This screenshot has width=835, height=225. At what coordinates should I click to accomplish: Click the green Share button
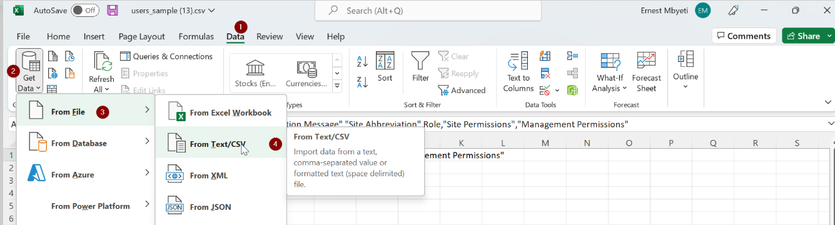point(807,36)
